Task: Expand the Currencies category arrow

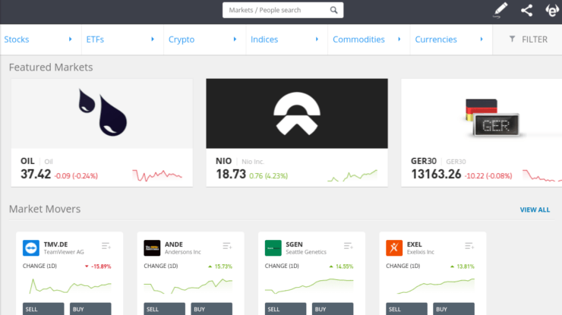Action: (481, 39)
